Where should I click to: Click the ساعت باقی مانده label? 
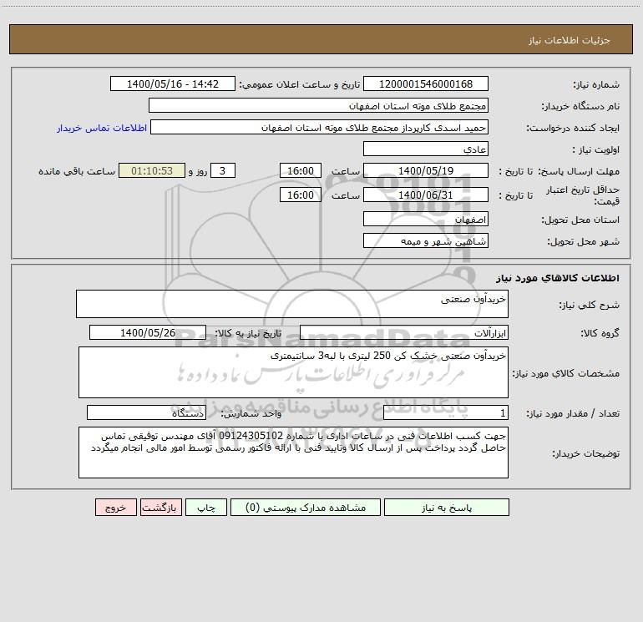(x=77, y=171)
